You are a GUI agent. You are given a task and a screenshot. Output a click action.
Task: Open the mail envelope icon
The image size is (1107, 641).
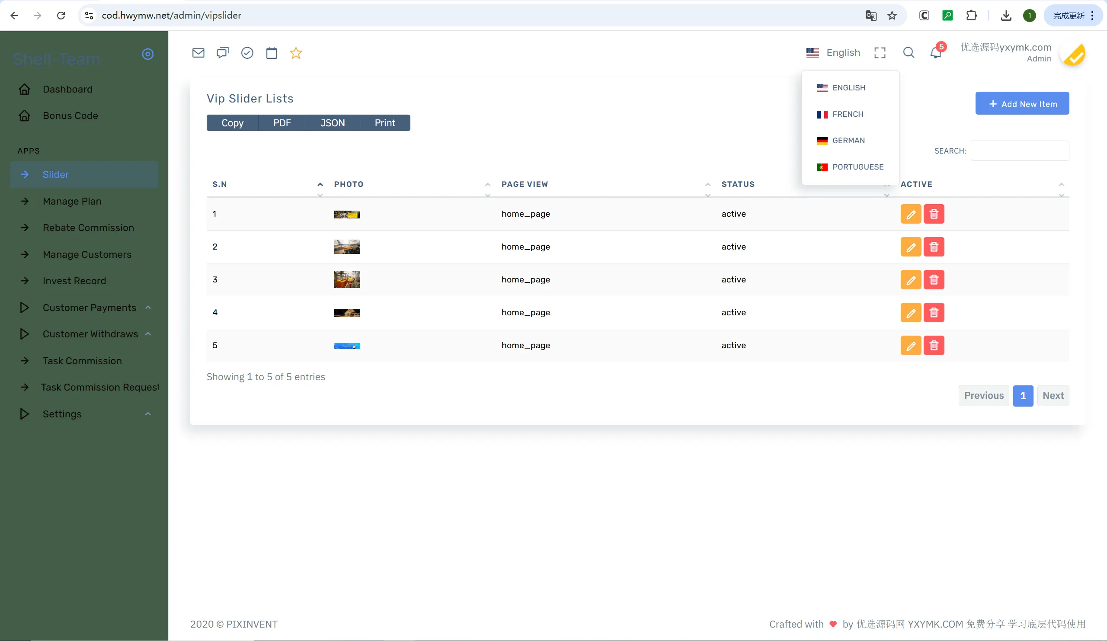pyautogui.click(x=198, y=53)
